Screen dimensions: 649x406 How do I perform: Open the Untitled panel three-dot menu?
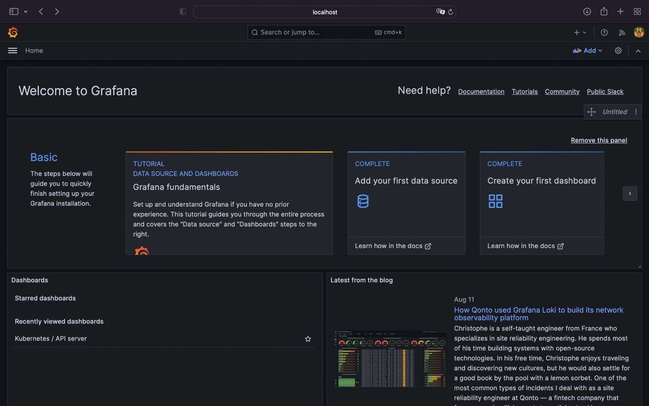(636, 112)
